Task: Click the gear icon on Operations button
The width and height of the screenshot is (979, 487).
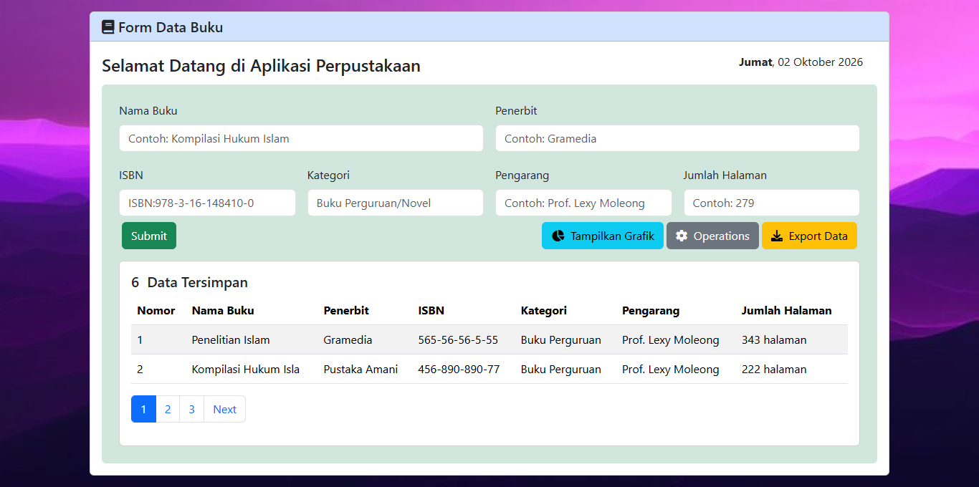Action: 682,236
